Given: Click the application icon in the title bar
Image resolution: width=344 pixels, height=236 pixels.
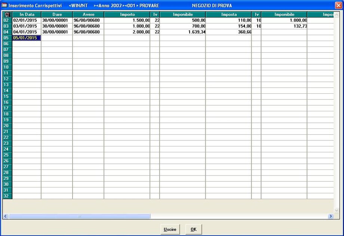Looking at the screenshot, I should [x=4, y=6].
